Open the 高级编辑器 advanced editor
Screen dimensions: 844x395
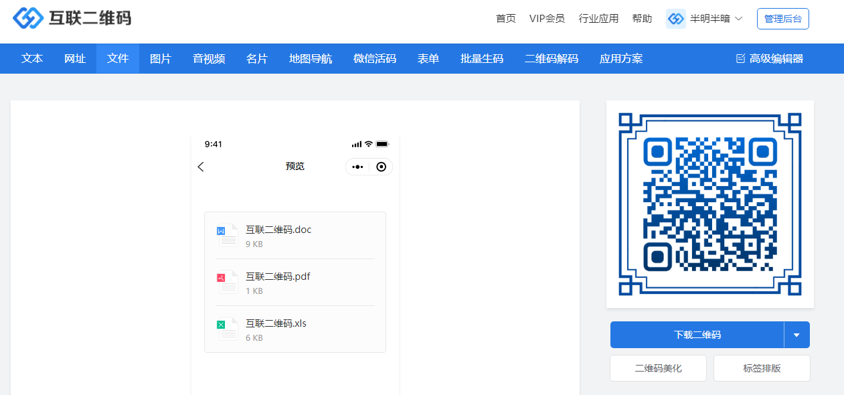770,59
